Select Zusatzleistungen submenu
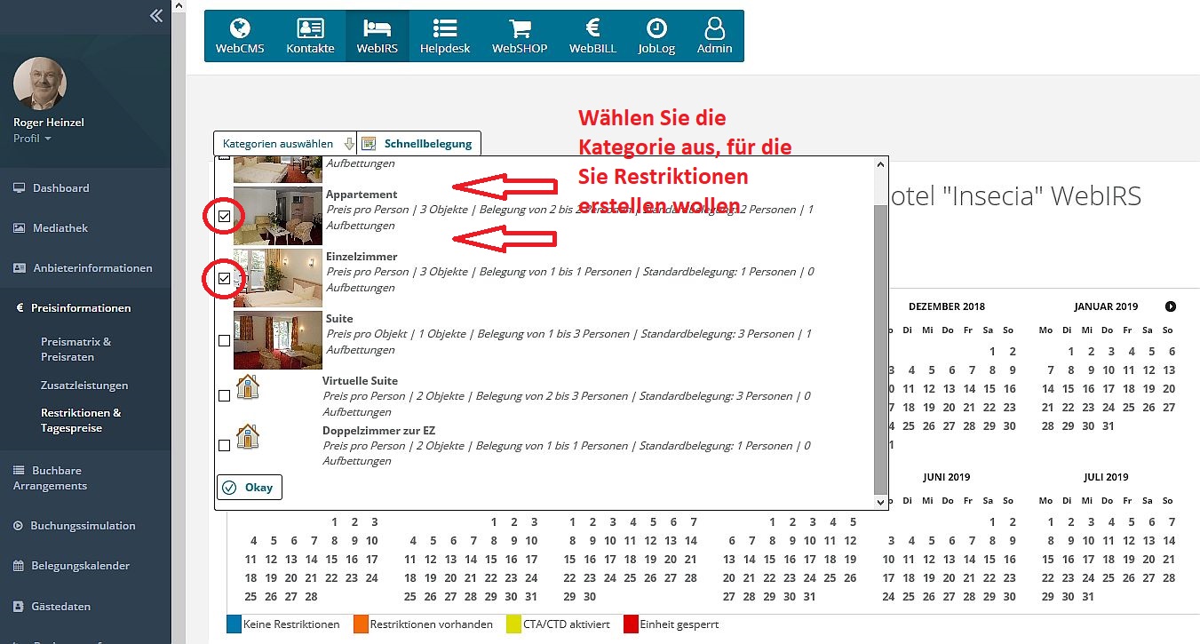This screenshot has width=1200, height=644. point(84,386)
